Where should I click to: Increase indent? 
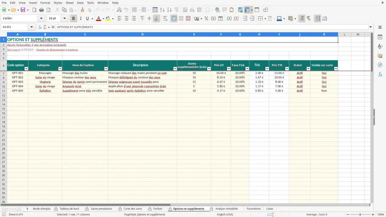point(245,19)
